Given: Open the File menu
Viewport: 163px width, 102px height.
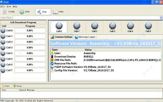Looking at the screenshot, I should point(3,7).
